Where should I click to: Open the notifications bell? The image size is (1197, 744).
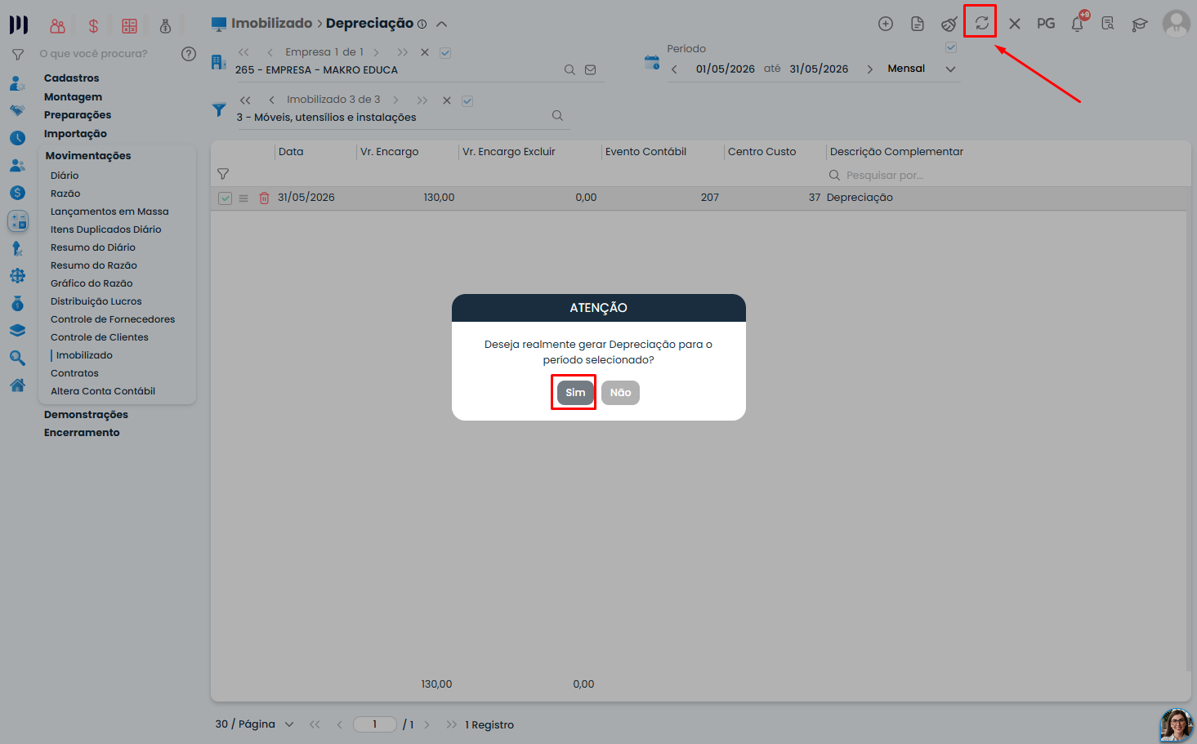point(1078,24)
